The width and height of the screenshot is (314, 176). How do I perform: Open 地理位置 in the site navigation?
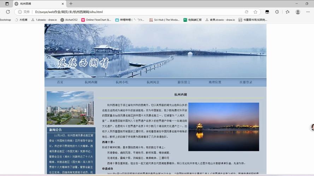215,82
